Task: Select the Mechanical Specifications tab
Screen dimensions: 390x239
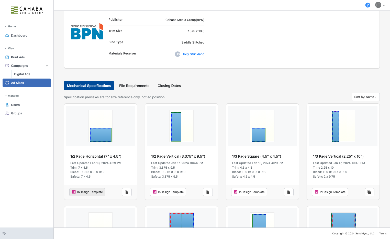Action: 89,86
